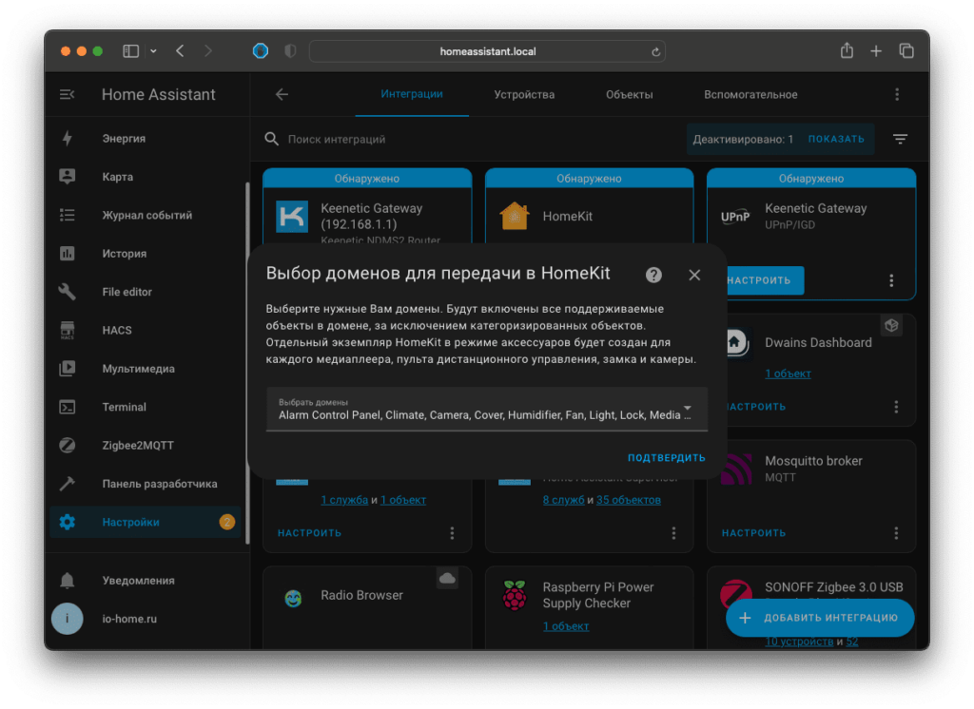Open Настройки gear icon

click(x=68, y=522)
